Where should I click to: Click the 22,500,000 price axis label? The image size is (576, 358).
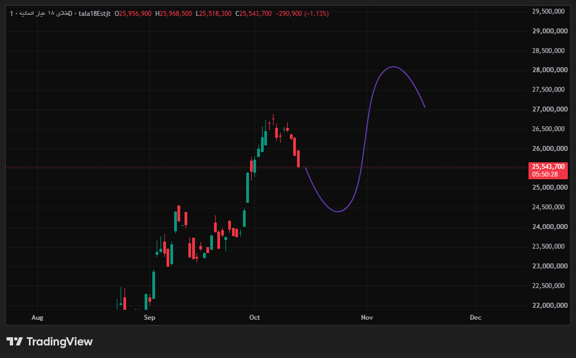point(550,285)
